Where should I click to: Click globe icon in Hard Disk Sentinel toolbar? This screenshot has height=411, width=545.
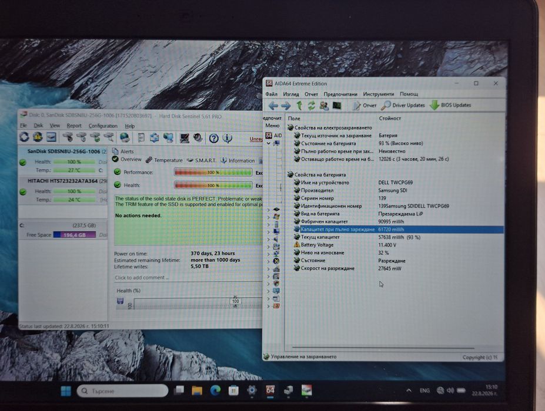pyautogui.click(x=125, y=138)
